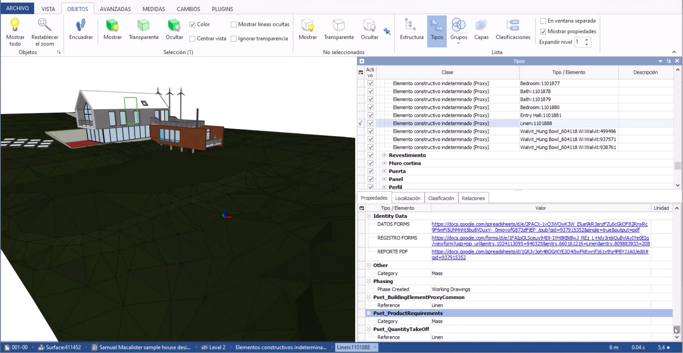The width and height of the screenshot is (683, 353).
Task: Select the Mostrar todo tool
Action: [15, 31]
